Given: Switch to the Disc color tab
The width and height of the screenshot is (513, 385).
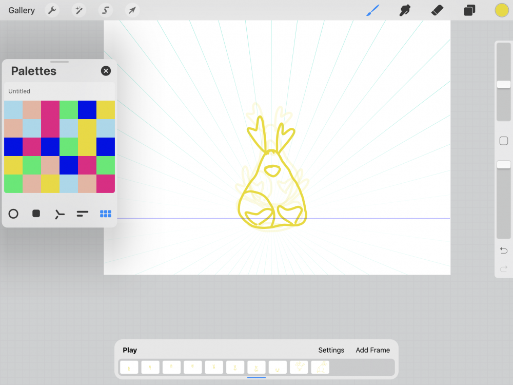Looking at the screenshot, I should tap(13, 214).
